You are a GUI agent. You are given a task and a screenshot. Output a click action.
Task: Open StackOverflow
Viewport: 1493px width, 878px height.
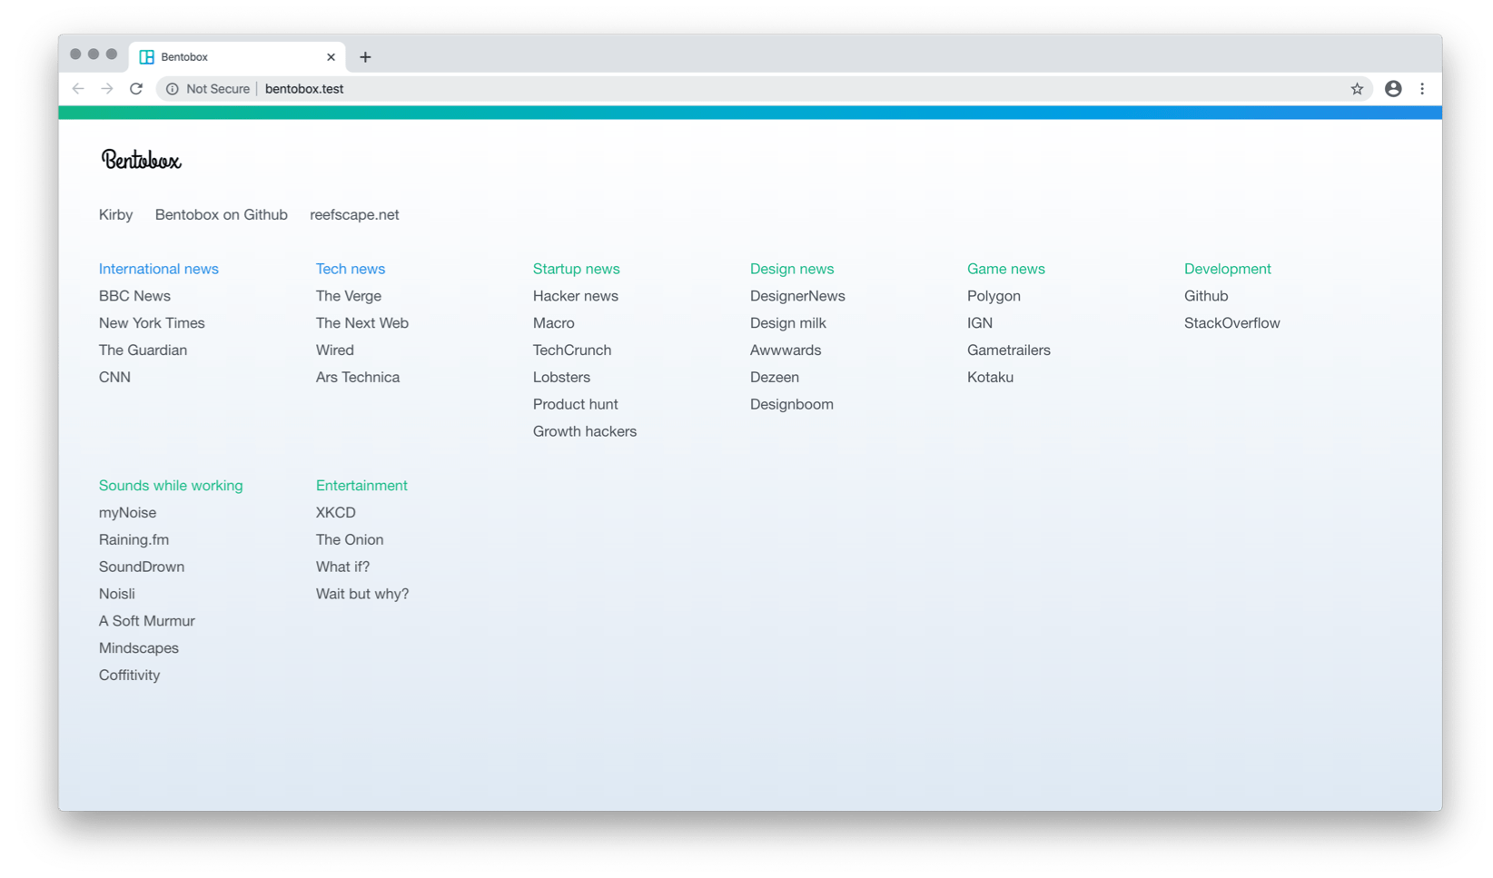click(1232, 323)
